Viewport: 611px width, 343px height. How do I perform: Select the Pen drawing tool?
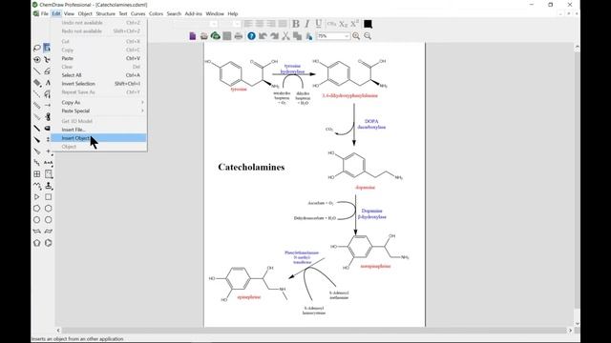click(48, 93)
